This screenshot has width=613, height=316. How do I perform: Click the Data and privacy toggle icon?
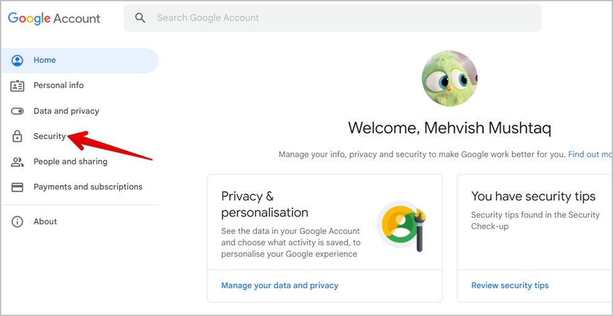[x=17, y=111]
